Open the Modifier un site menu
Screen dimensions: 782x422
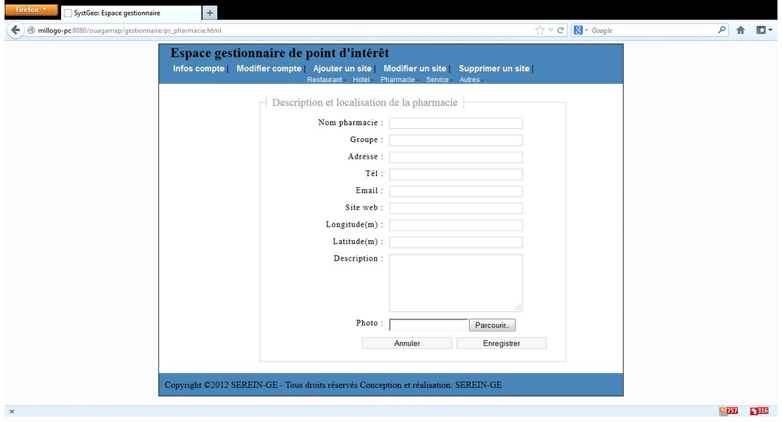click(415, 69)
